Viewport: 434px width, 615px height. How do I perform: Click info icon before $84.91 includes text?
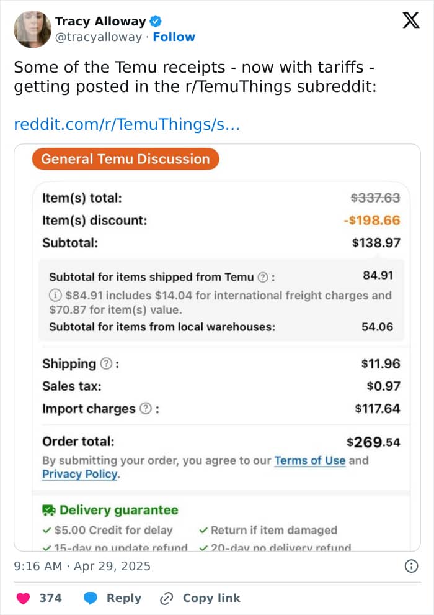tap(55, 295)
